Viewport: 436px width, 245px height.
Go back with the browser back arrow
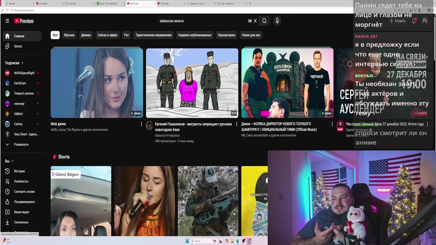click(2, 10)
